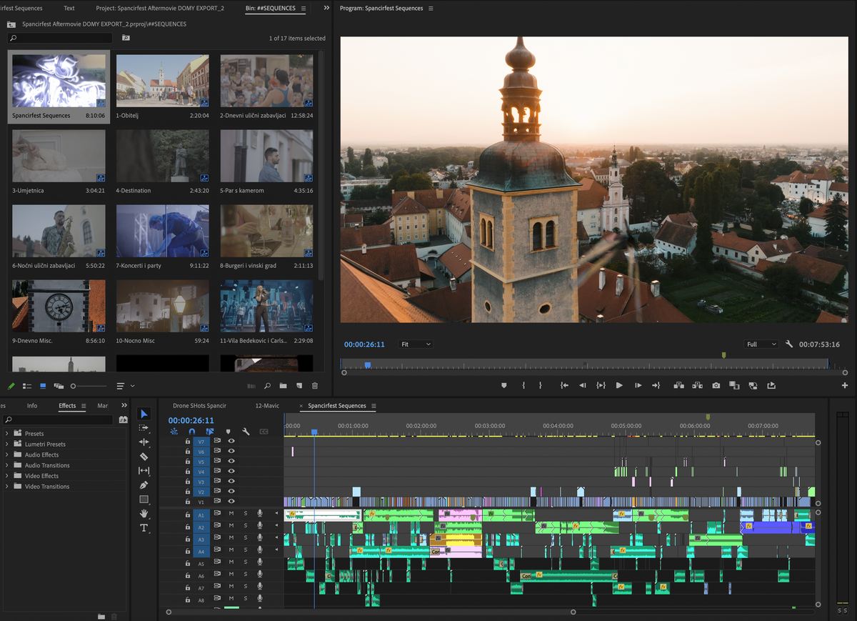Select the Razor tool
The height and width of the screenshot is (621, 857).
[144, 457]
